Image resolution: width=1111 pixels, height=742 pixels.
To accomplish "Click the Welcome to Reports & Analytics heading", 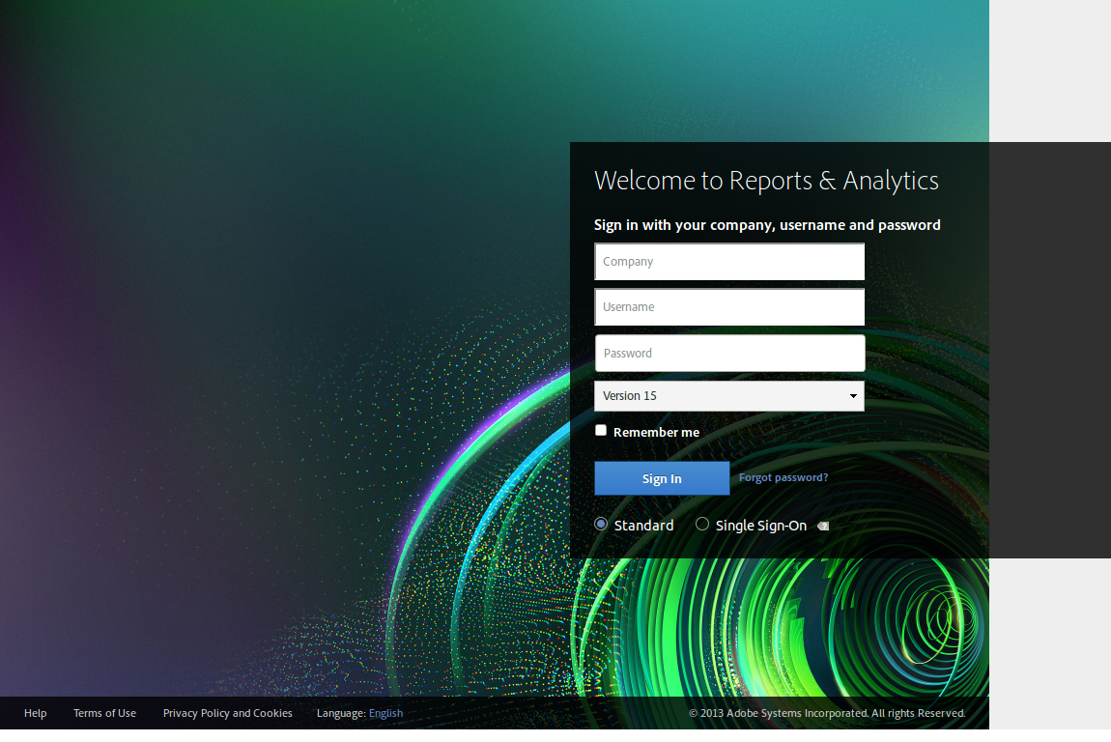I will pos(766,181).
